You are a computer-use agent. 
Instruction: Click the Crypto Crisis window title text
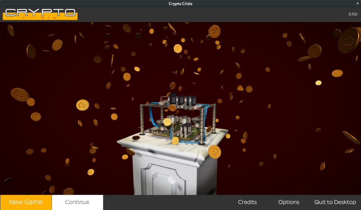[180, 4]
